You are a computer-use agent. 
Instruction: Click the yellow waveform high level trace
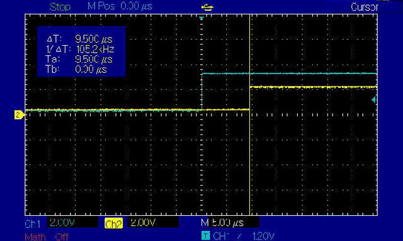(x=314, y=87)
